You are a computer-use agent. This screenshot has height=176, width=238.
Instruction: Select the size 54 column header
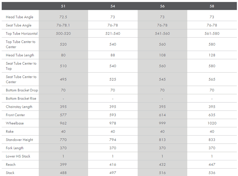click(113, 6)
